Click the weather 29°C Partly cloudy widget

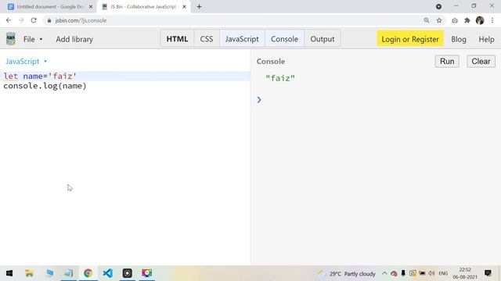click(347, 274)
